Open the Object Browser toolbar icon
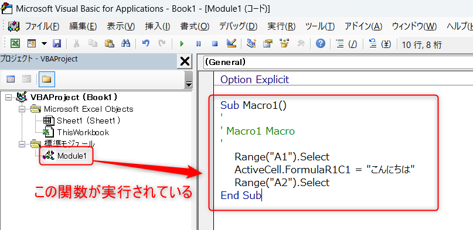The width and height of the screenshot is (473, 230). click(284, 44)
